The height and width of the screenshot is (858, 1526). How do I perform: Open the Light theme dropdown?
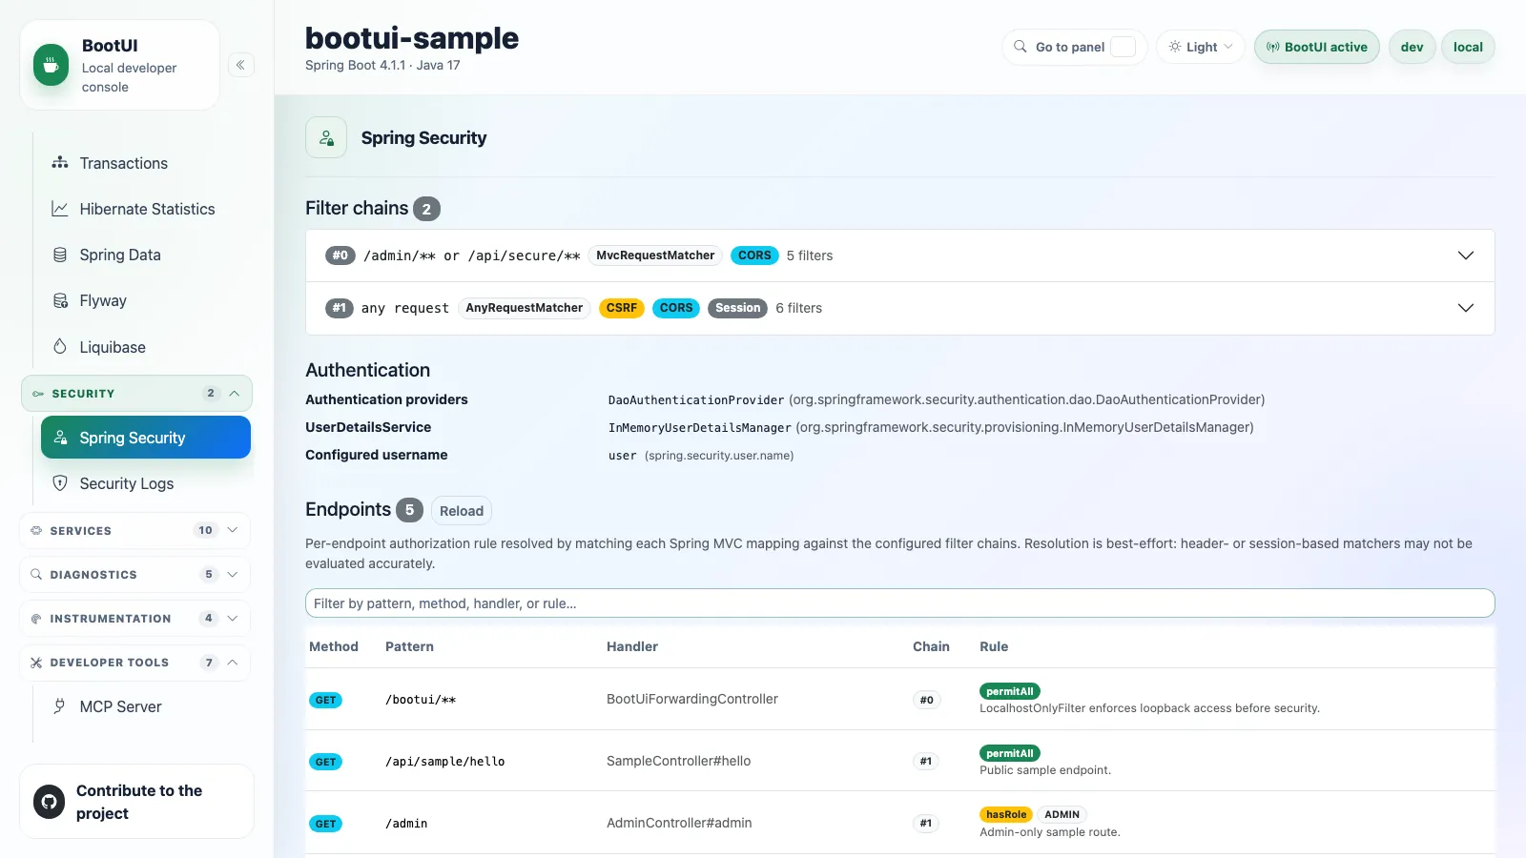point(1201,47)
